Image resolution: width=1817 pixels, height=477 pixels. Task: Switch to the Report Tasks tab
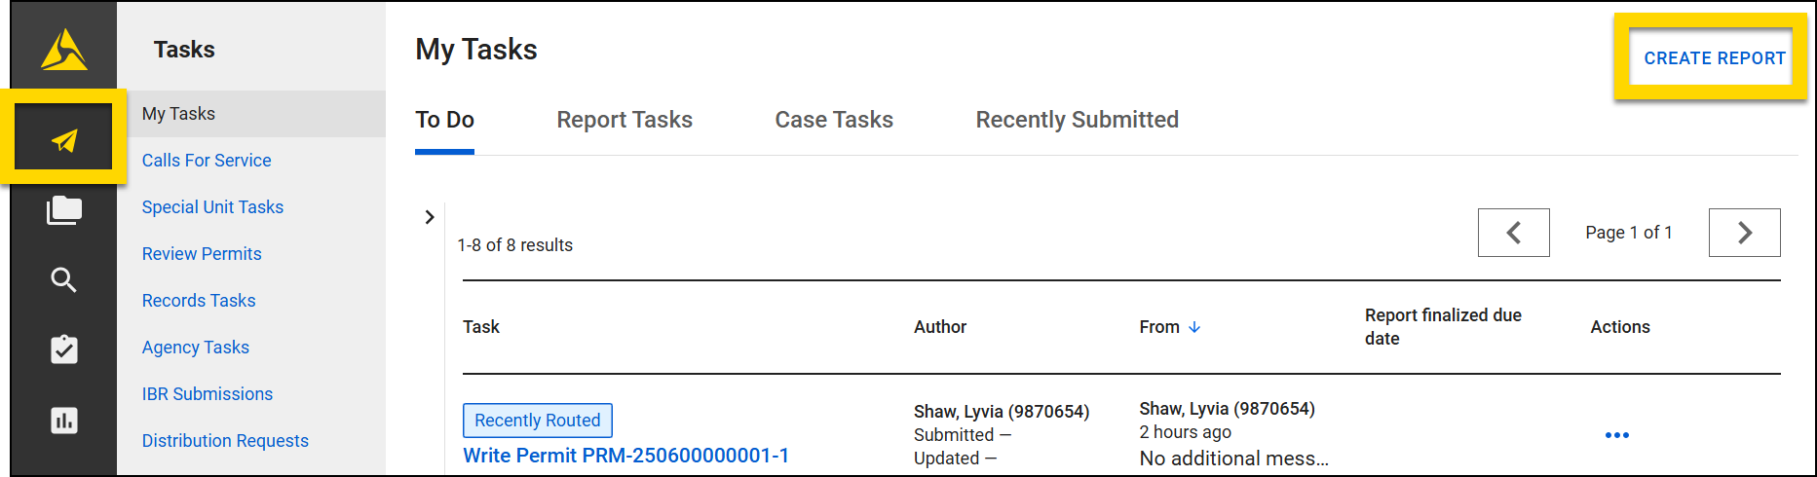(x=625, y=120)
